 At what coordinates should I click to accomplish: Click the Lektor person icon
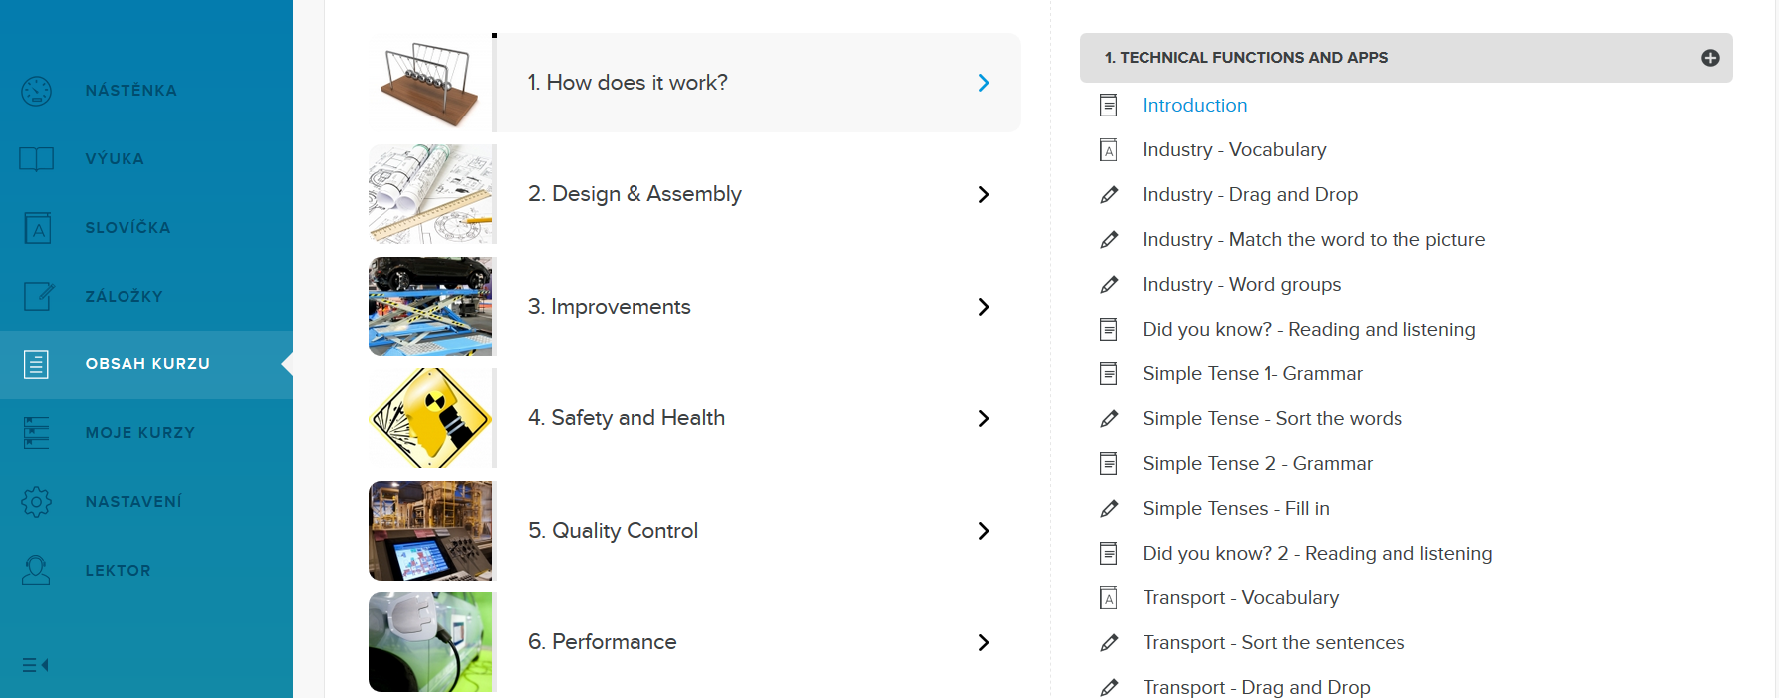coord(37,570)
